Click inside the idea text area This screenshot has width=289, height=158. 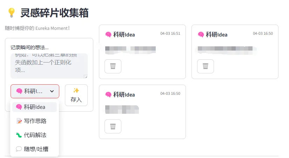49,65
